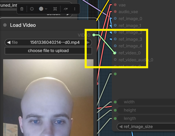The width and height of the screenshot is (175, 136).
Task: Click the unlabeled green input socket below ref_audio
Action: [x=115, y=74]
